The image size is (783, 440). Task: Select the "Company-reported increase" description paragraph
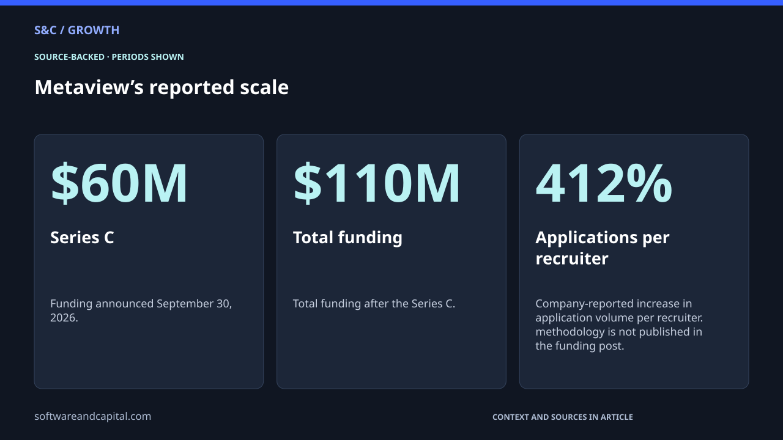(x=619, y=324)
